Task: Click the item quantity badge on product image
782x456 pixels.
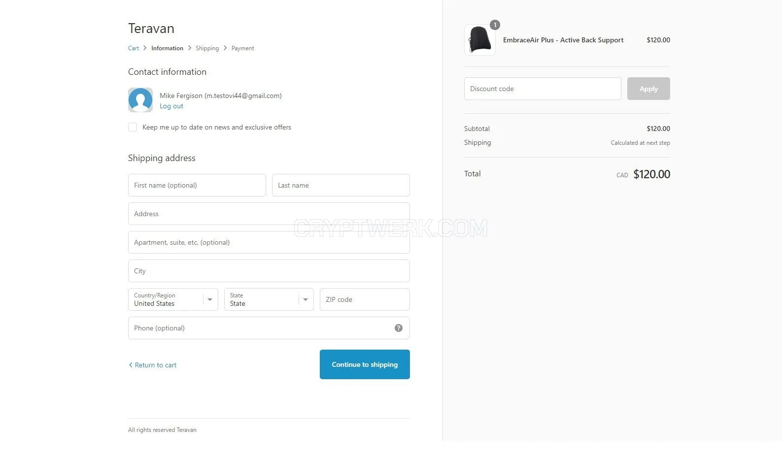Action: (495, 25)
